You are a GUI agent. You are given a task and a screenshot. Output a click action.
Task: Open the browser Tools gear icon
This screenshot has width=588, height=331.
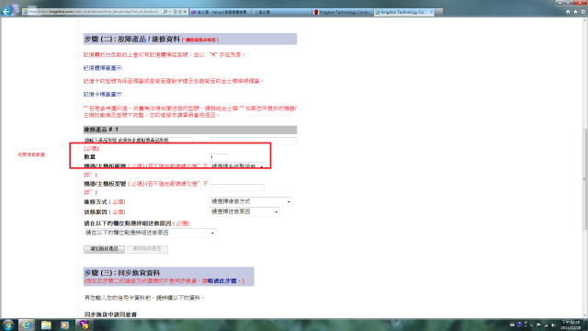582,12
